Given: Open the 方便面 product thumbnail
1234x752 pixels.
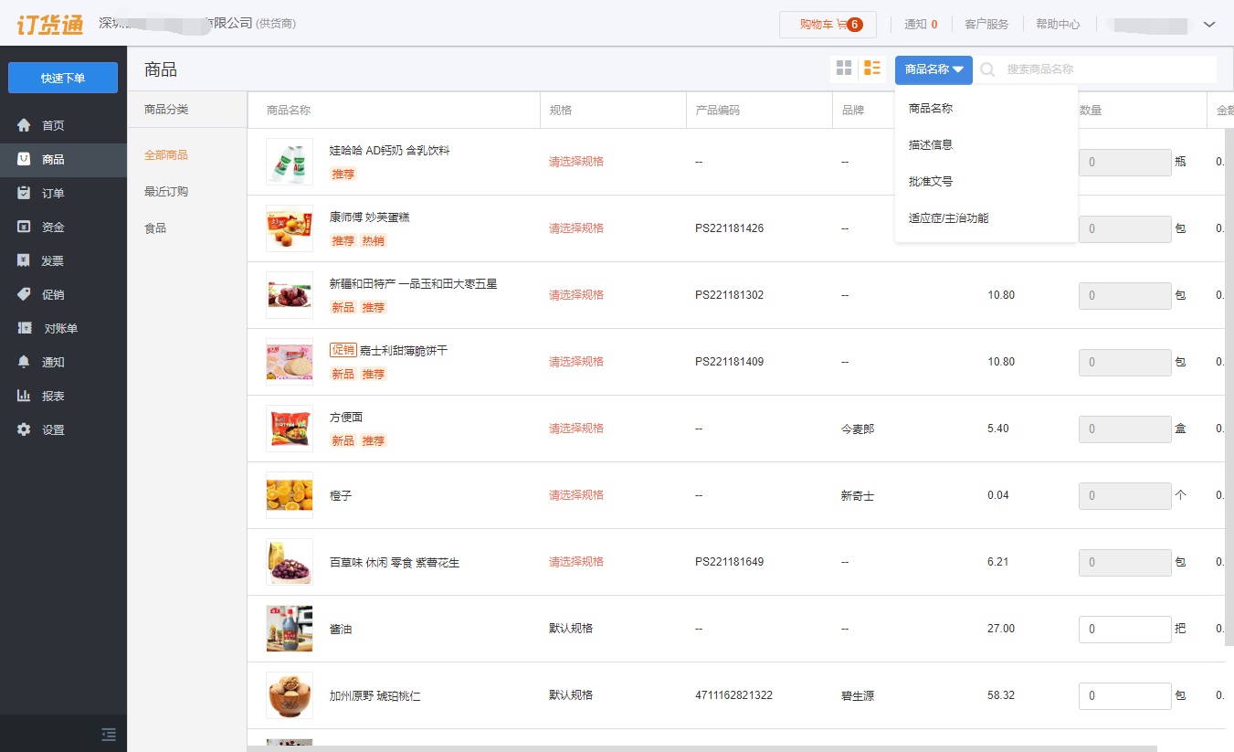Looking at the screenshot, I should (290, 429).
